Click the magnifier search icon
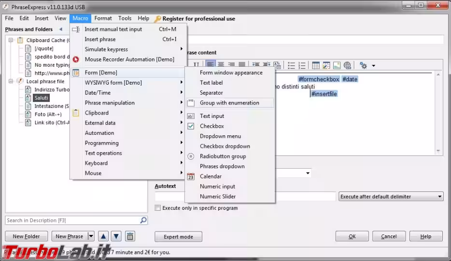Screen dimensions: 451x261 pyautogui.click(x=143, y=220)
